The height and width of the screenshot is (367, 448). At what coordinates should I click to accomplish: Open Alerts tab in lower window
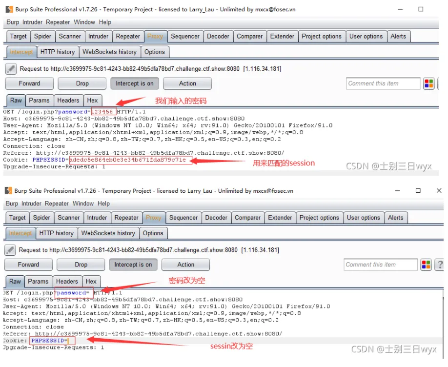(x=395, y=218)
